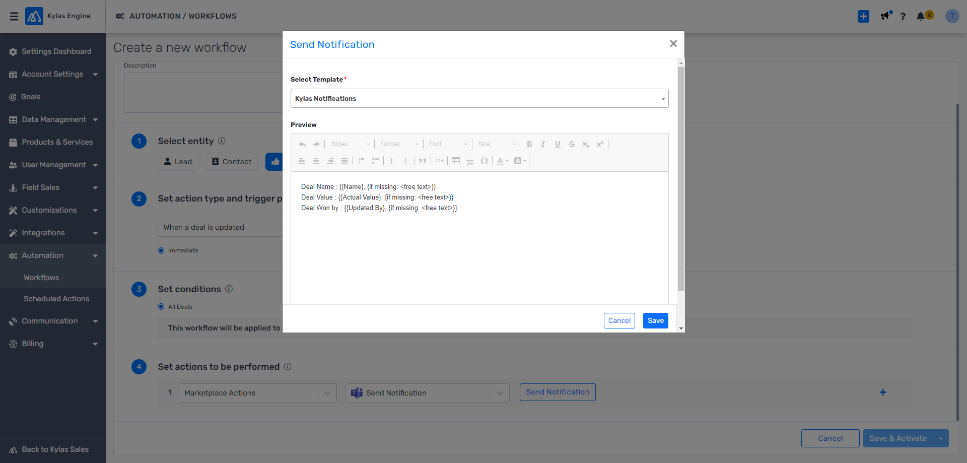Insert a special character with Omega icon
Image resolution: width=967 pixels, height=463 pixels.
point(484,161)
